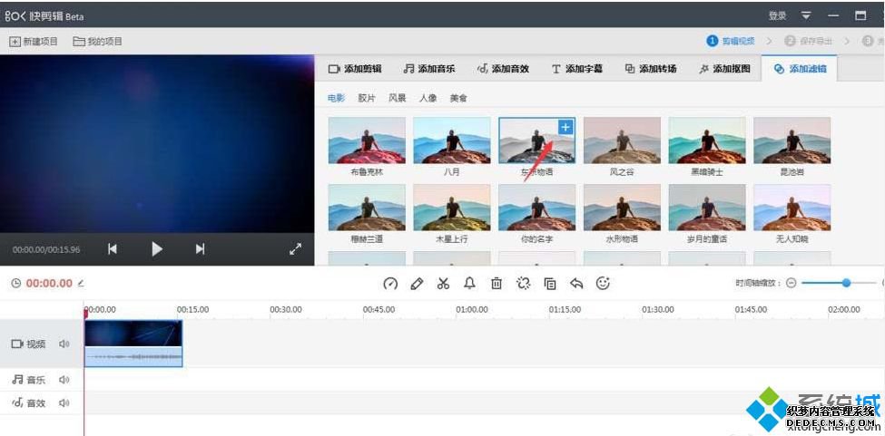Split the clip with the scissors tool

pyautogui.click(x=443, y=284)
